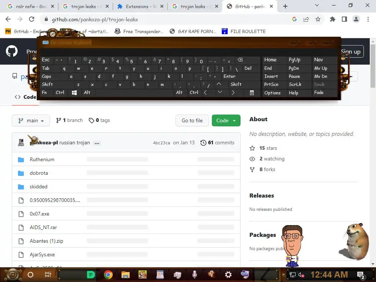Open the Chrome three-dot menu
The image size is (376, 282).
click(x=368, y=19)
